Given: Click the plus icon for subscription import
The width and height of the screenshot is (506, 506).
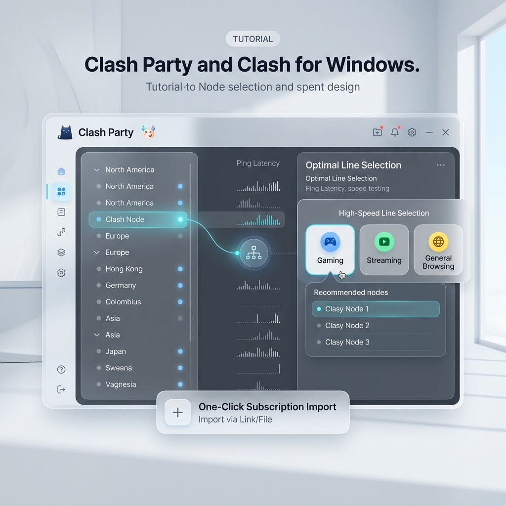Looking at the screenshot, I should point(178,413).
